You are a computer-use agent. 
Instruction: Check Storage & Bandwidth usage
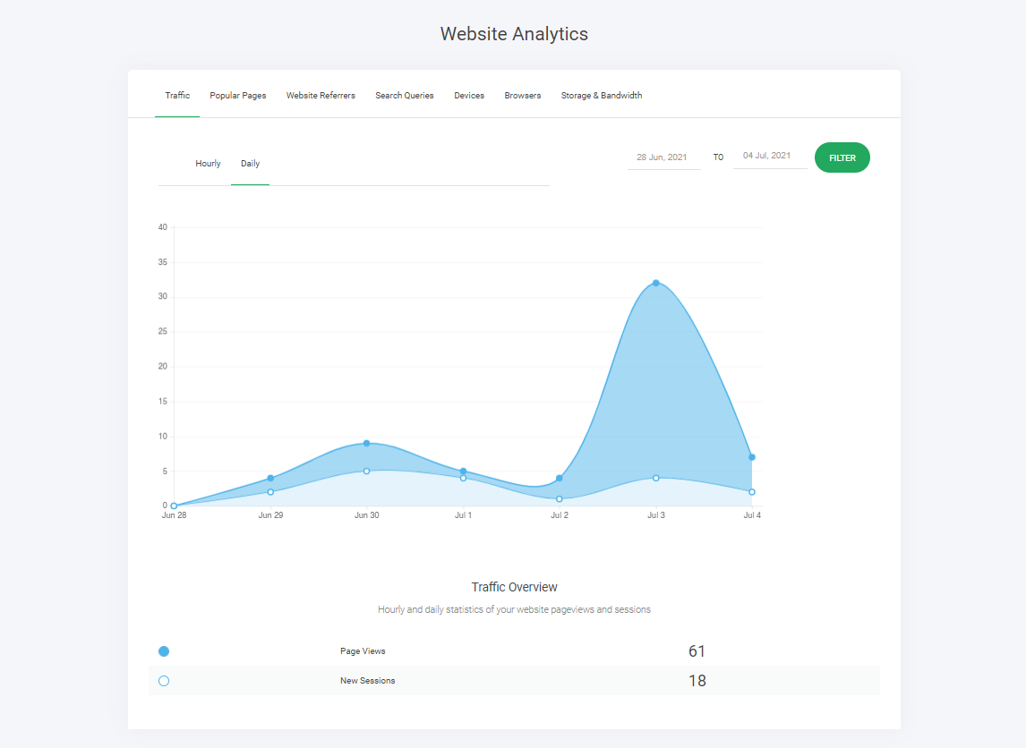602,95
